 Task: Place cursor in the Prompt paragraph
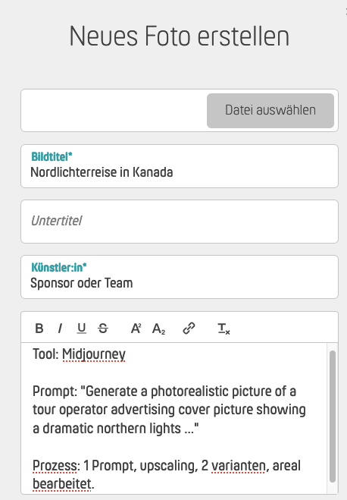coord(169,410)
